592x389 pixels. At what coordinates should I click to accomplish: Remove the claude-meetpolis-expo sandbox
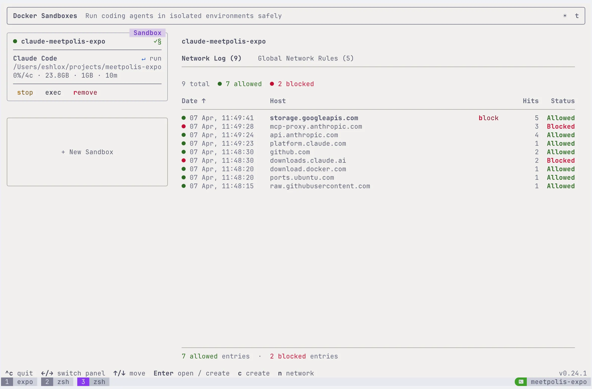click(x=85, y=92)
